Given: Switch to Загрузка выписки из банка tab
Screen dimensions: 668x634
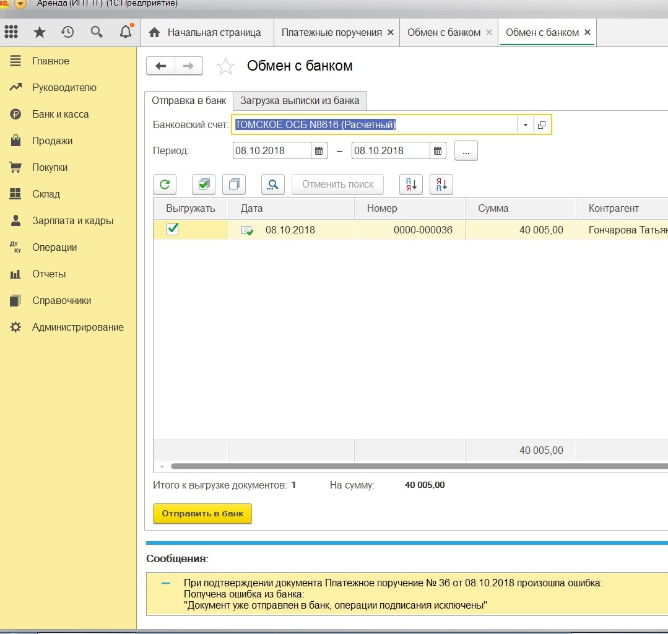Looking at the screenshot, I should tap(300, 100).
